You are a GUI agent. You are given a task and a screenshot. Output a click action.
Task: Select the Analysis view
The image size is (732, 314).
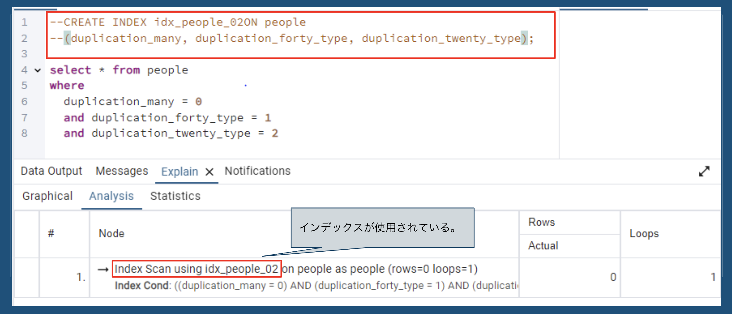(112, 196)
